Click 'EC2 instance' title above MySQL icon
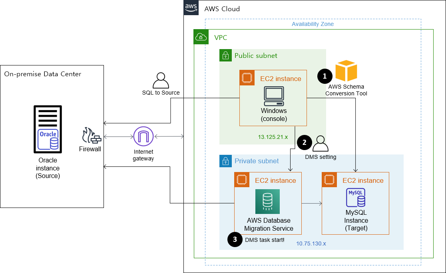 (x=363, y=180)
